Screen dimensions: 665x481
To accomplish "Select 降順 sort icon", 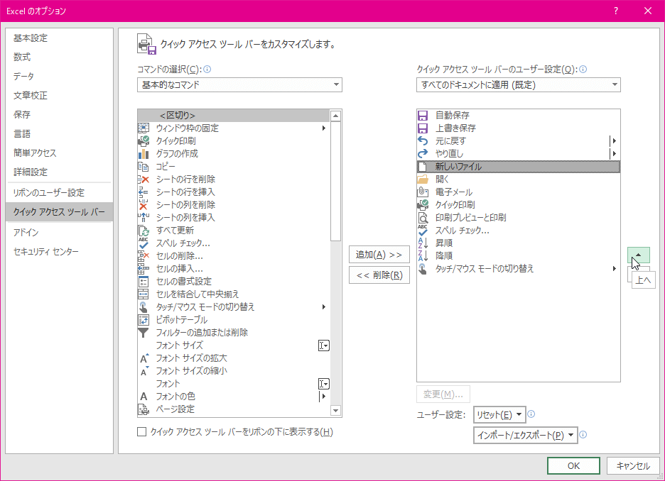I will [x=423, y=255].
